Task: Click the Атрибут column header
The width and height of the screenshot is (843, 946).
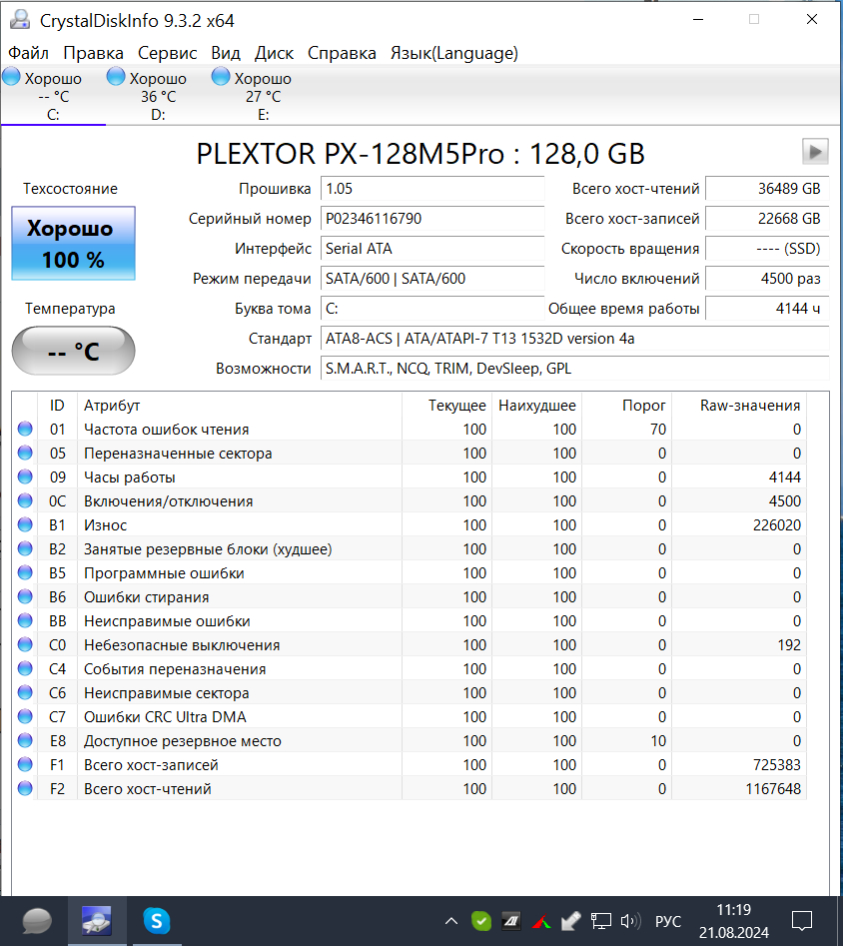Action: coord(240,406)
